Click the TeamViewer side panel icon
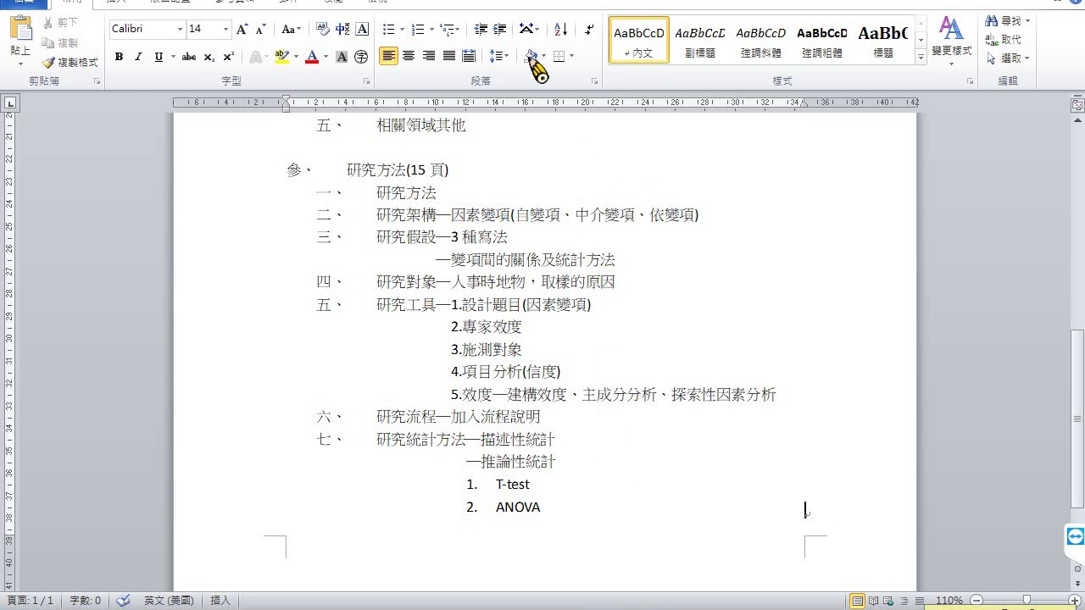Image resolution: width=1085 pixels, height=610 pixels. click(1075, 536)
